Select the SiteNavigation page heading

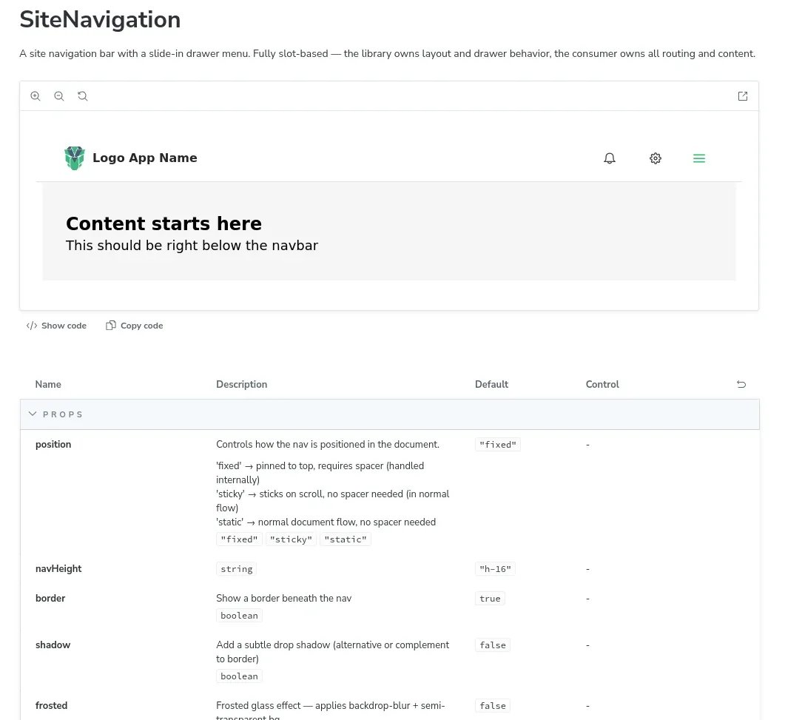pos(100,19)
